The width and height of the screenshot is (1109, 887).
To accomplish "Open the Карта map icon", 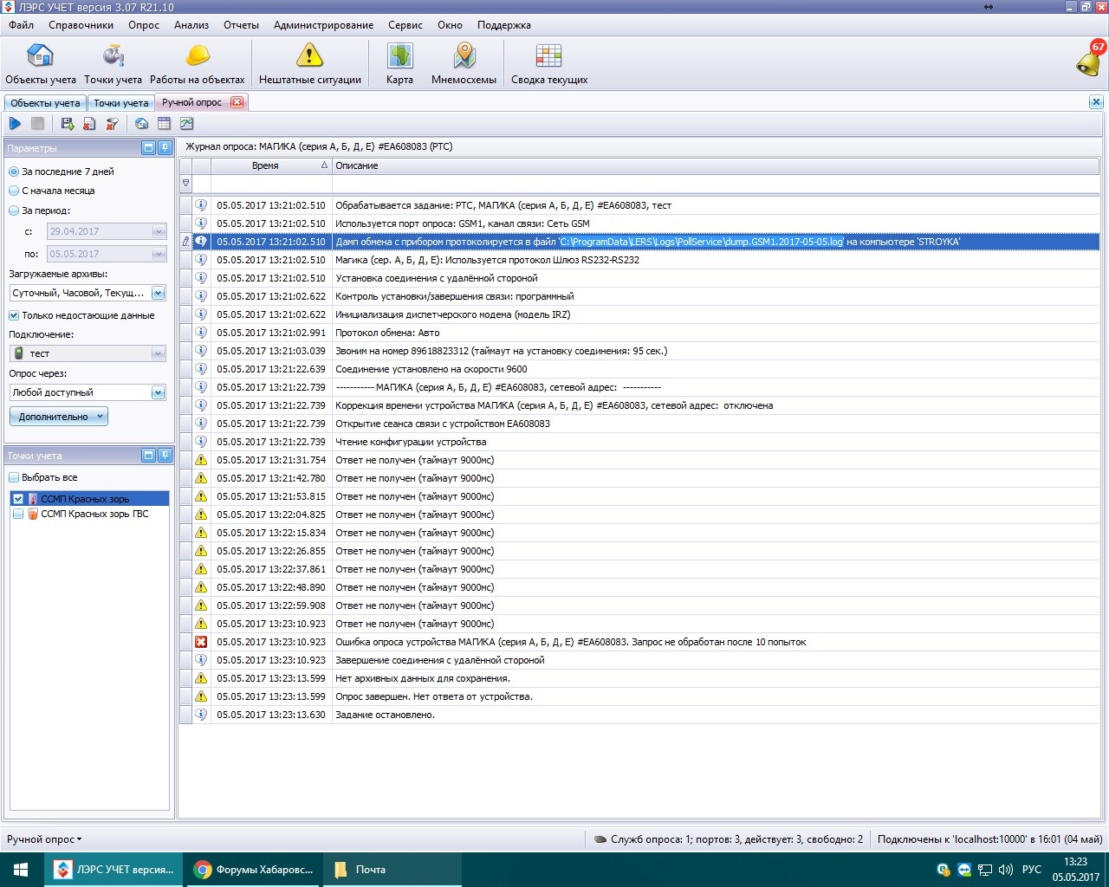I will [x=399, y=64].
